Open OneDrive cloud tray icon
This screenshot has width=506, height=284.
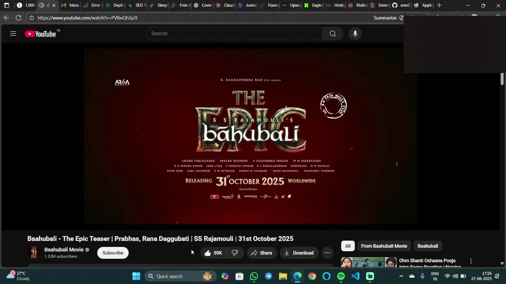coord(412,276)
